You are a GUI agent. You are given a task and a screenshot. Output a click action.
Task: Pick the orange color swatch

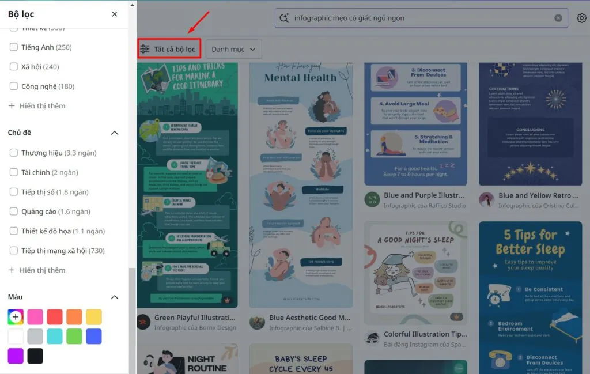[74, 317]
